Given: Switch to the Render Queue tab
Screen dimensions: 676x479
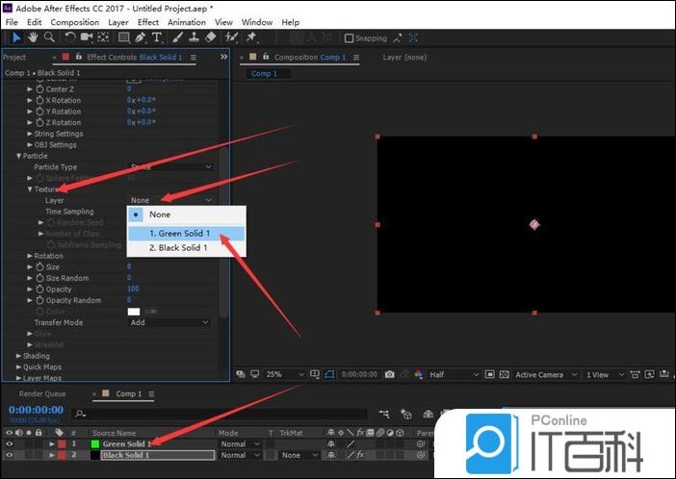Looking at the screenshot, I should [42, 393].
